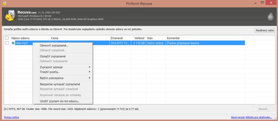Sort by the Názov súboru column
This screenshot has height=121, width=278.
pos(30,38)
